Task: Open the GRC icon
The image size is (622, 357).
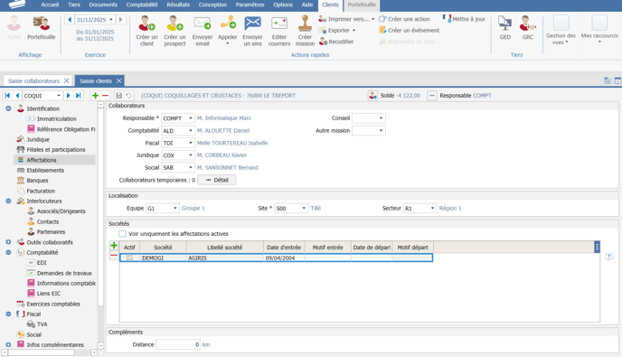Action: coord(528,23)
